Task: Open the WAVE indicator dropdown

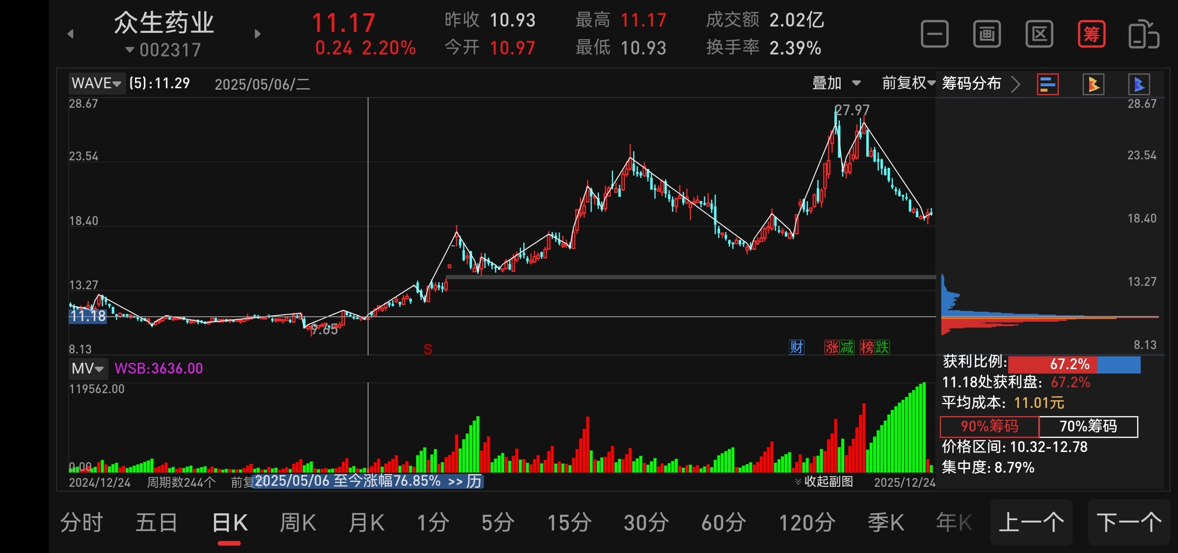Action: (x=97, y=83)
